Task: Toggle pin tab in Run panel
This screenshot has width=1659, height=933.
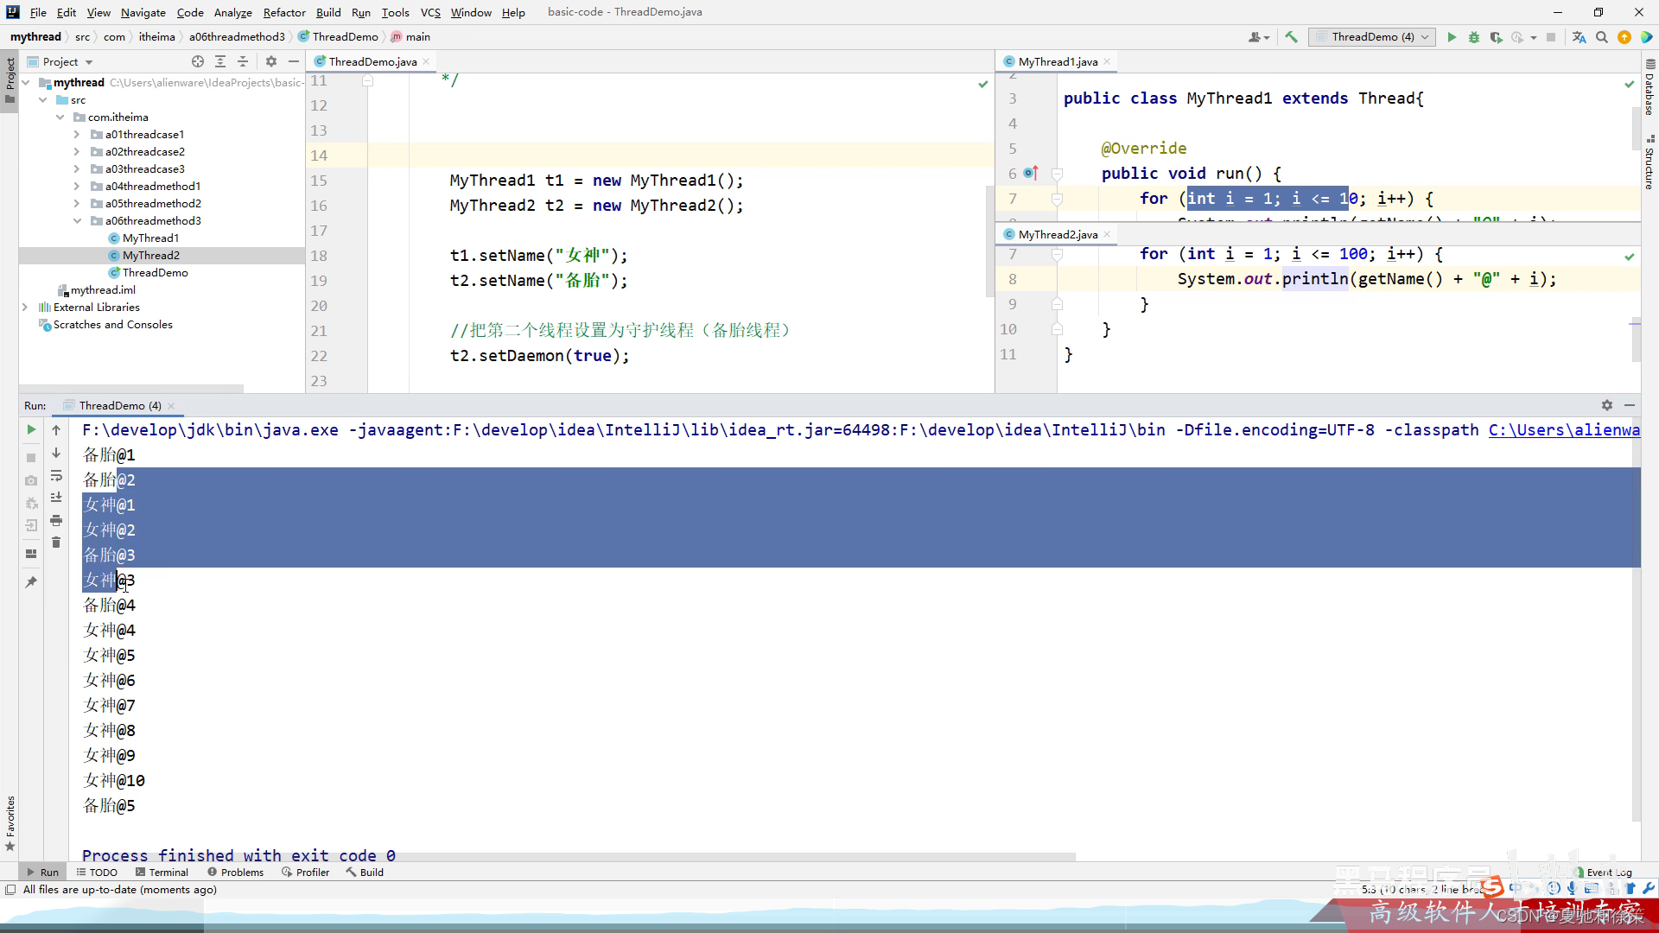Action: click(x=31, y=582)
